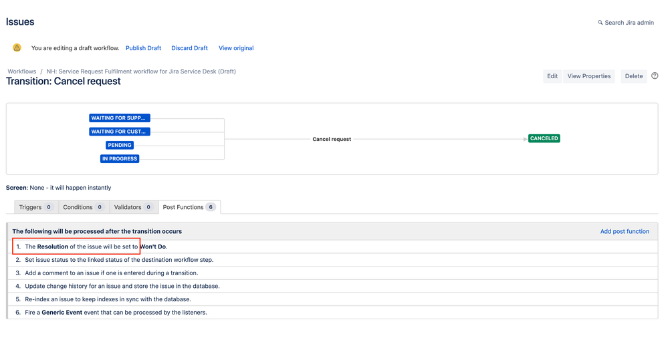Screen dimensions: 668x340
Task: Click the Edit button
Action: click(x=552, y=76)
